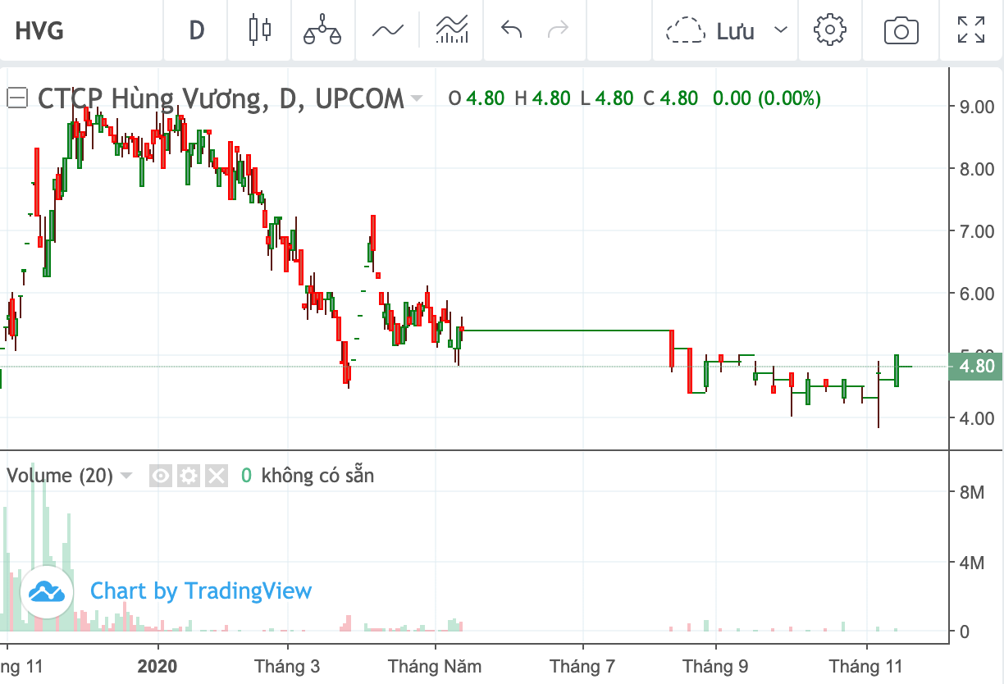Image resolution: width=1004 pixels, height=684 pixels.
Task: Click the Volume (20) indicator label
Action: tap(60, 476)
